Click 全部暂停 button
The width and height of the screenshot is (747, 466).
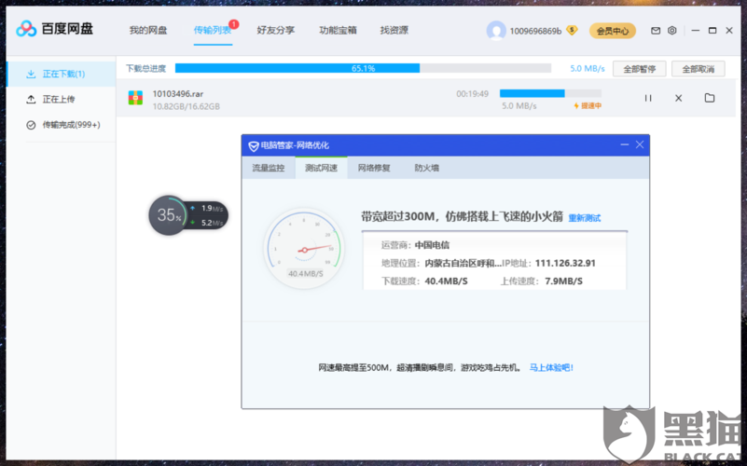click(640, 69)
